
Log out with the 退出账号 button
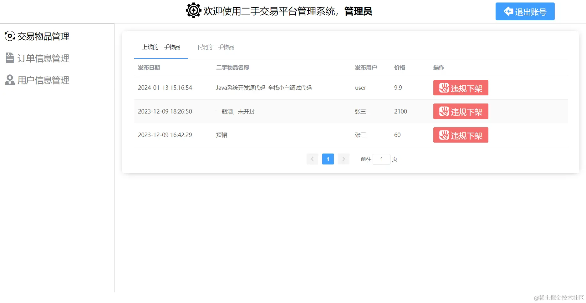[525, 12]
